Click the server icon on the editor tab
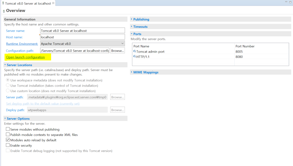293x166 pixels. click(3, 3)
